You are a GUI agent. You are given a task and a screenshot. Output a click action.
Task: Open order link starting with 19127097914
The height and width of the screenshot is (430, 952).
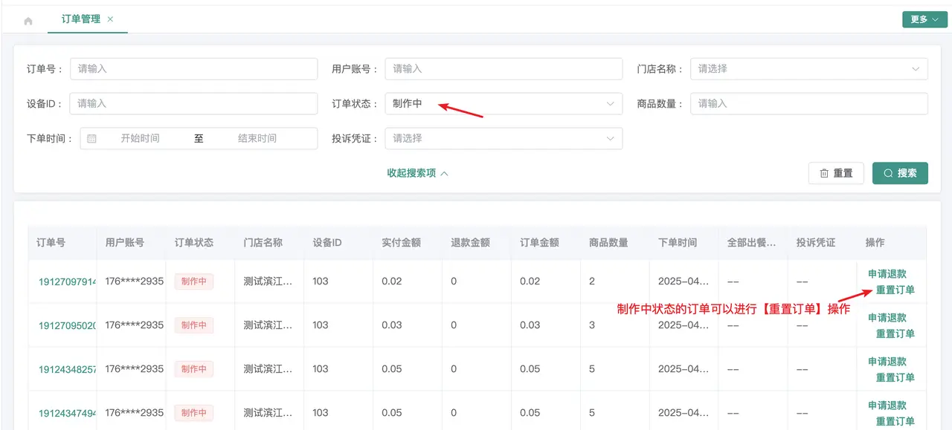coord(68,281)
